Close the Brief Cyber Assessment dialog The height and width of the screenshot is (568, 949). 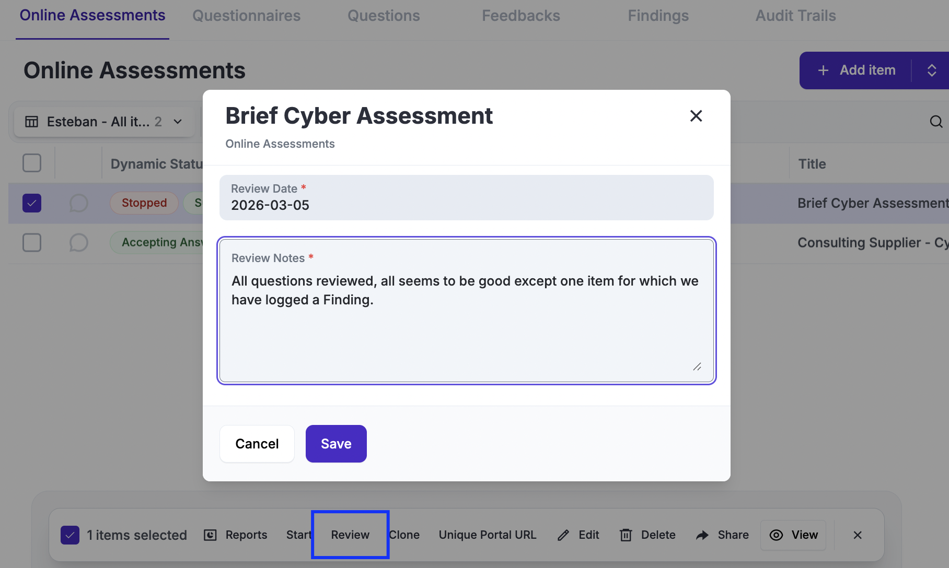coord(696,116)
